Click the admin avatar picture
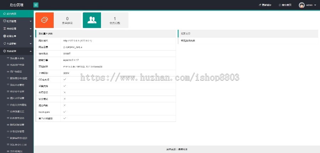Viewport: 320px width, 153px height. tap(302, 5)
